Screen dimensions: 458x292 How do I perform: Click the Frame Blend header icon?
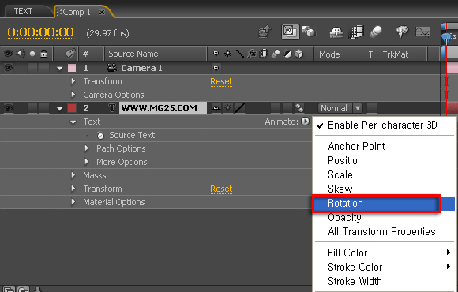point(264,54)
